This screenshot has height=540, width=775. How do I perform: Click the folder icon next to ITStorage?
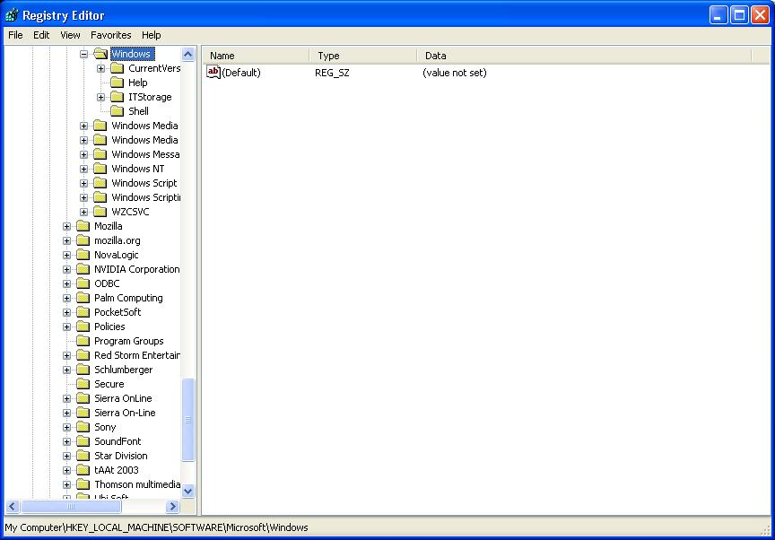pos(118,96)
